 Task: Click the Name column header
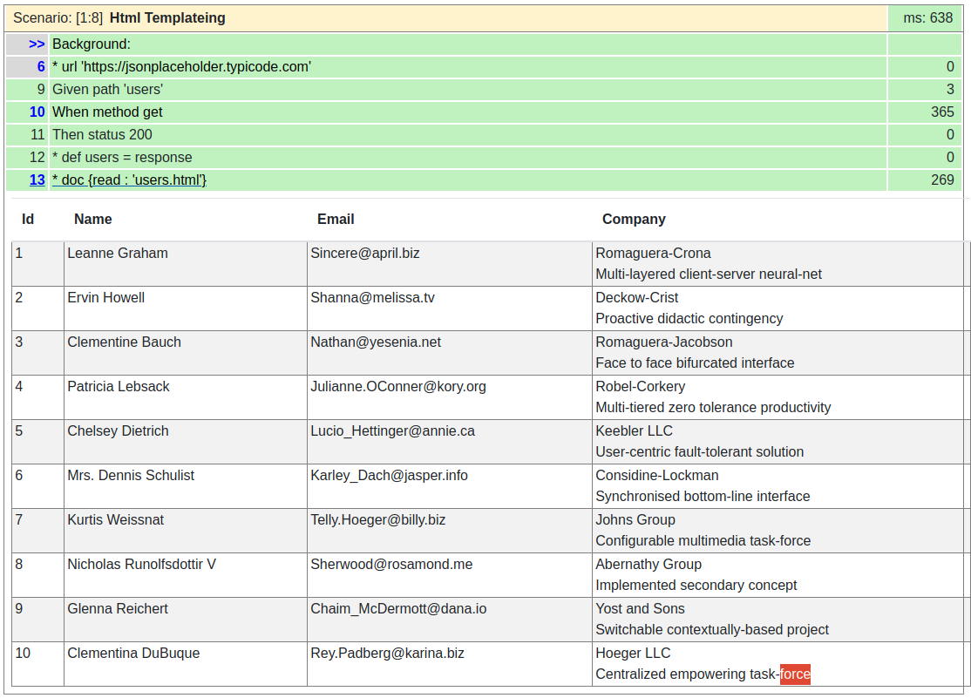pyautogui.click(x=92, y=219)
